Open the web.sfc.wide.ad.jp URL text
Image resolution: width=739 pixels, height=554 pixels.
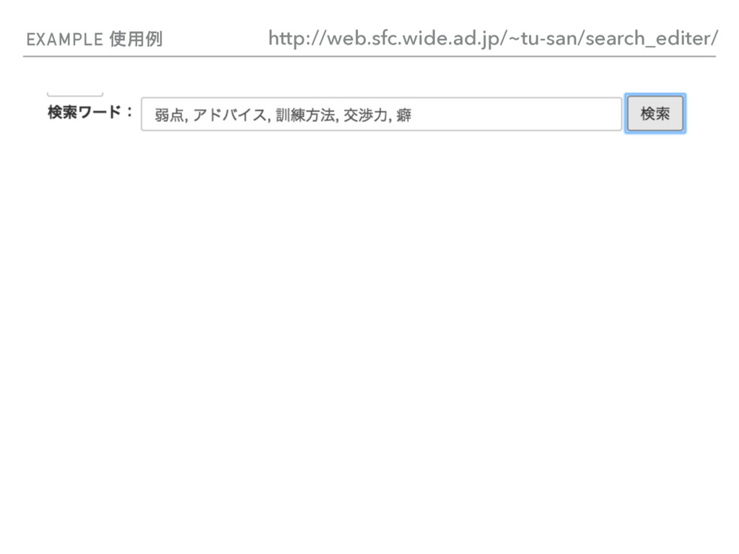pos(493,38)
